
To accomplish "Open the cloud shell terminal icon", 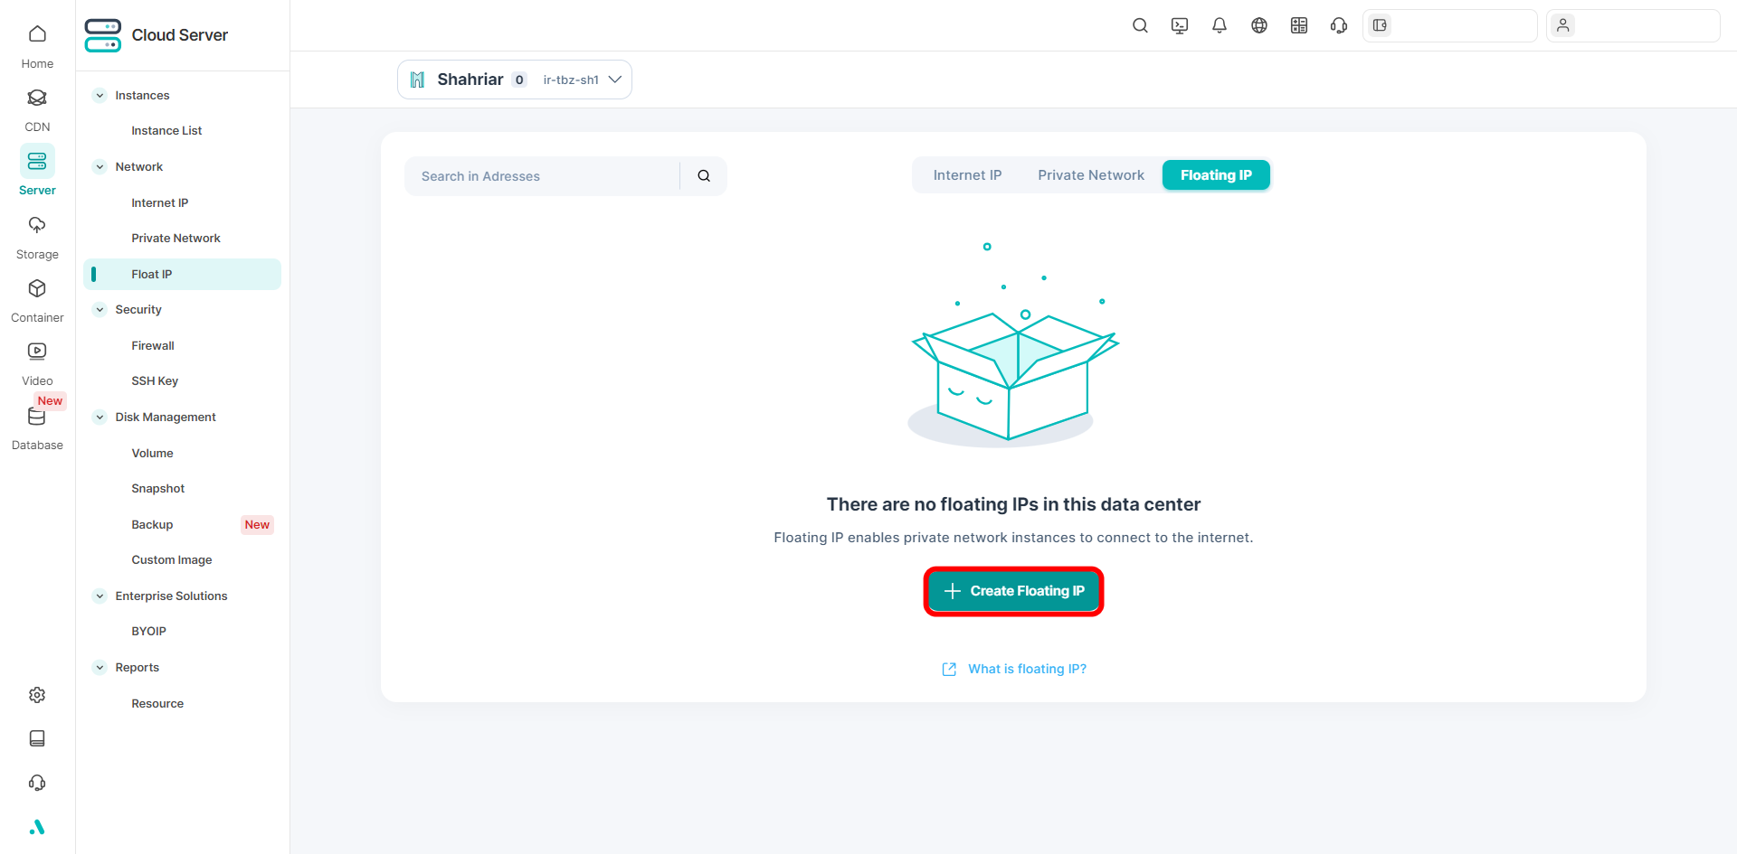I will click(x=1180, y=25).
